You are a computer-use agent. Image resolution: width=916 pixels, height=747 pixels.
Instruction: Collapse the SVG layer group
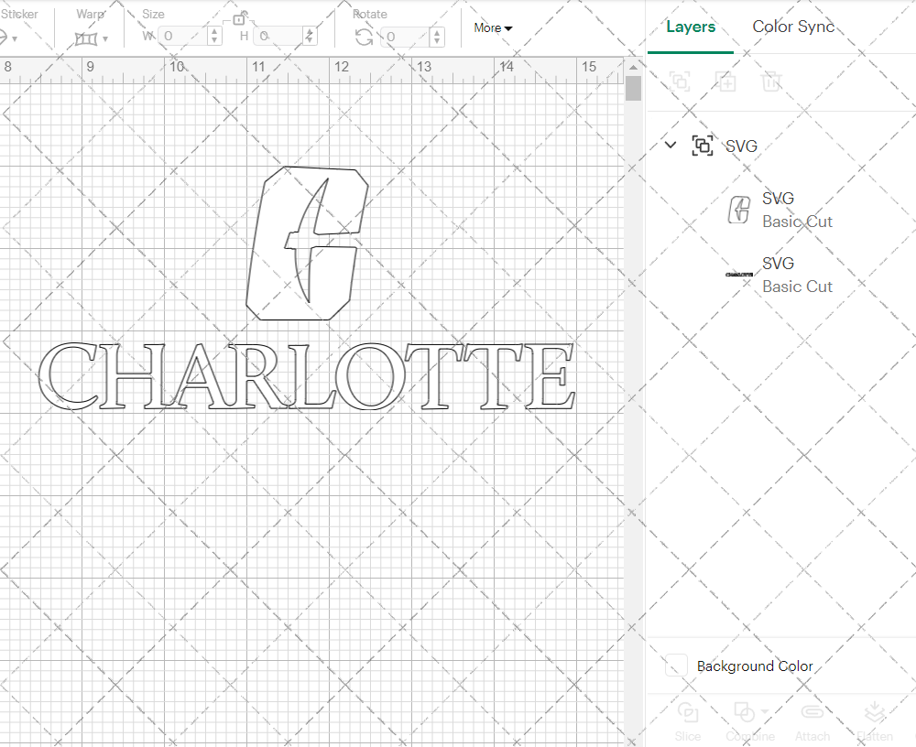pyautogui.click(x=670, y=145)
